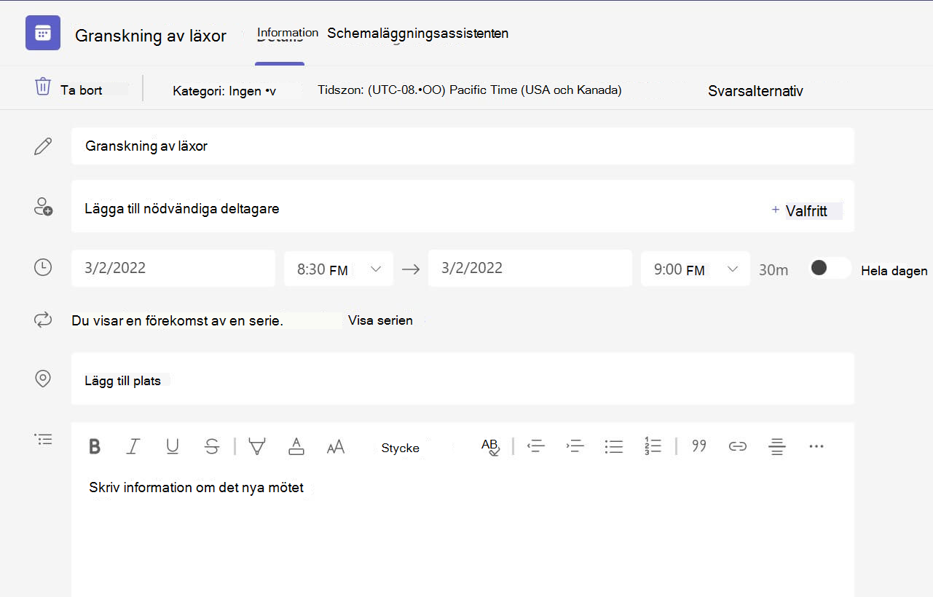Open the 8:30 FM start time dropdown
This screenshot has height=597, width=933.
[x=339, y=269]
